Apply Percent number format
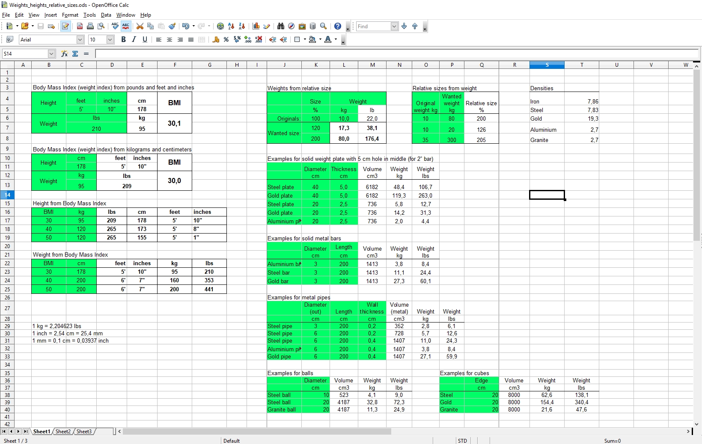702x444 pixels. [226, 39]
